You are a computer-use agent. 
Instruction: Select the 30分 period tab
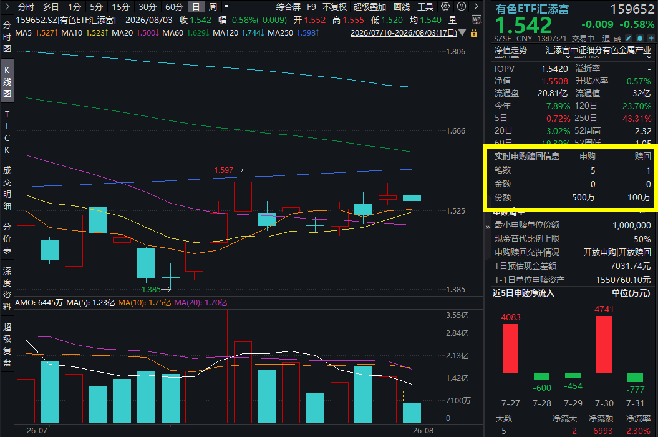(x=148, y=7)
